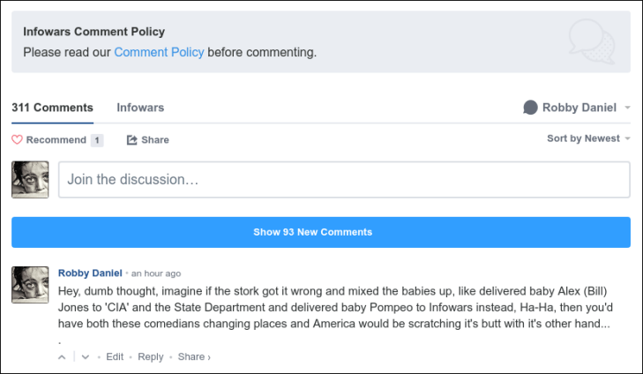Switch to the 311 Comments tab
Viewport: 643px width, 374px height.
tap(52, 108)
